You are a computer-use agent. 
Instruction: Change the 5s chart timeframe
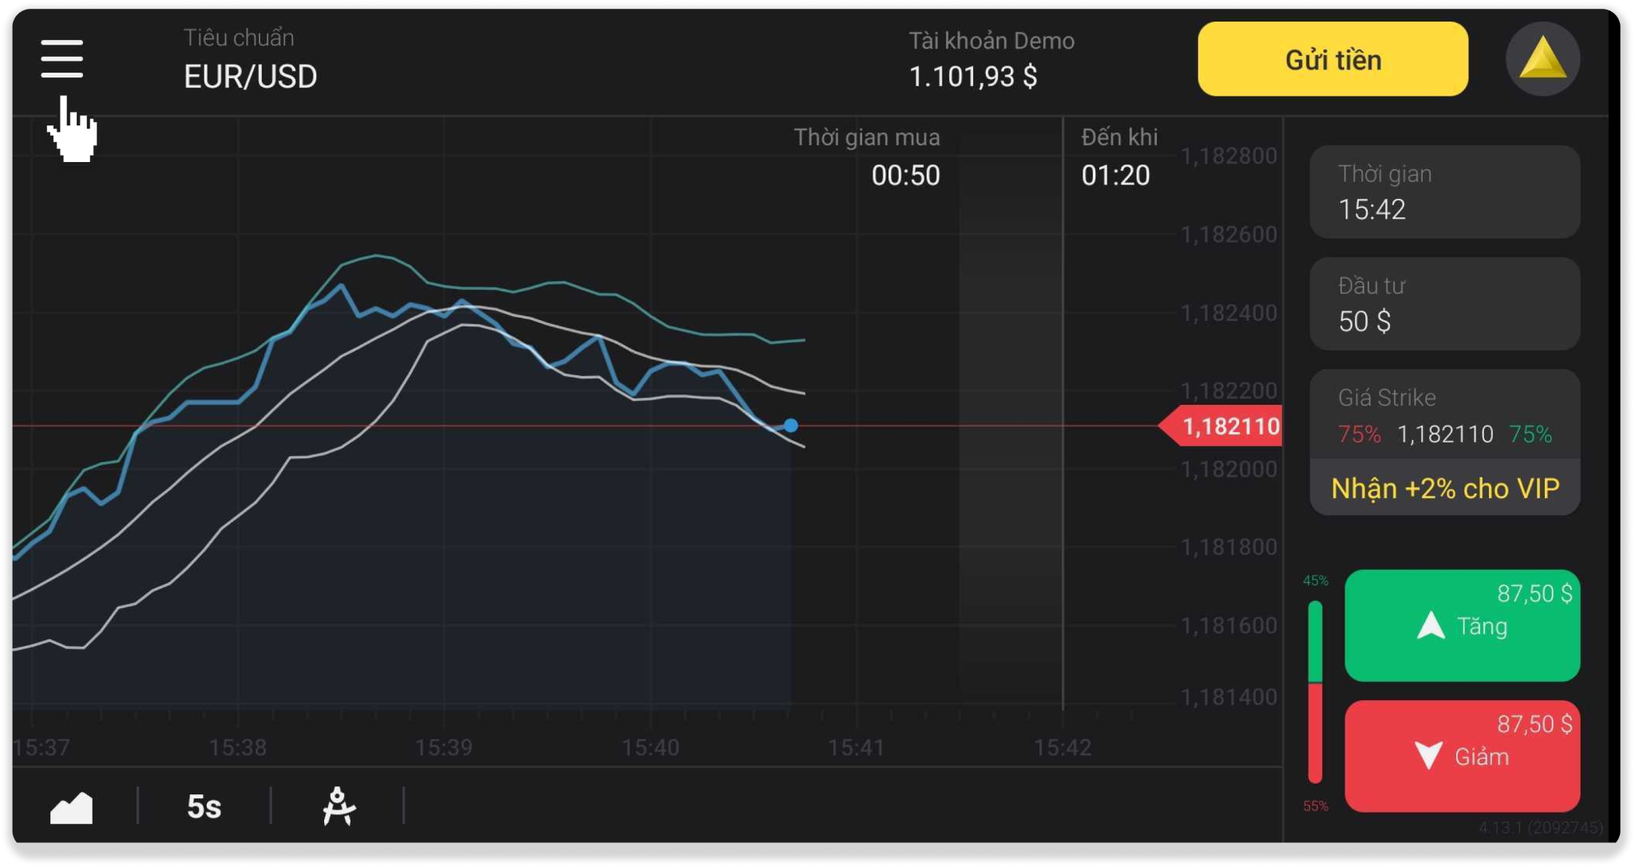coord(204,806)
